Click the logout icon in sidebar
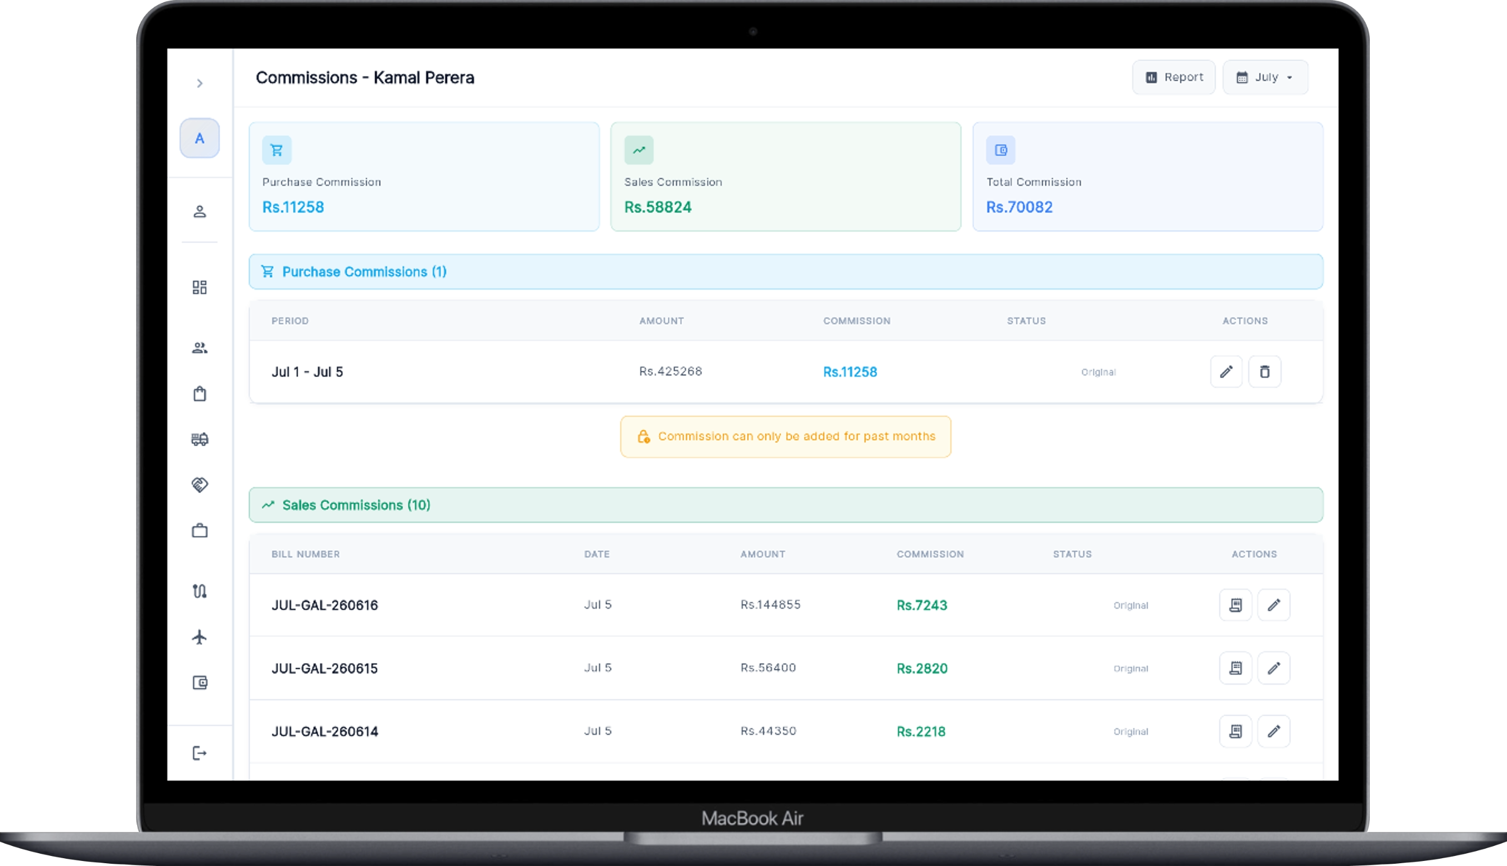 (200, 754)
